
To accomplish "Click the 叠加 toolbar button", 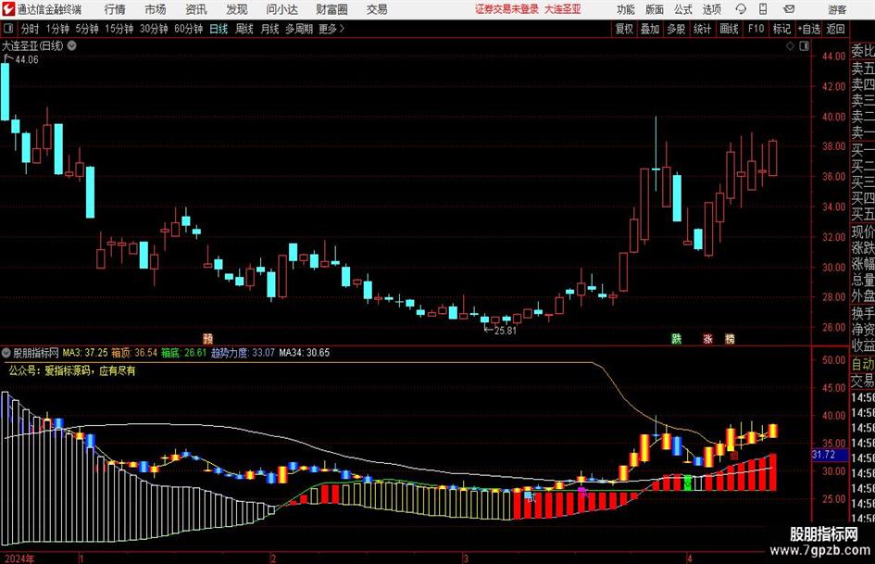I will (650, 29).
